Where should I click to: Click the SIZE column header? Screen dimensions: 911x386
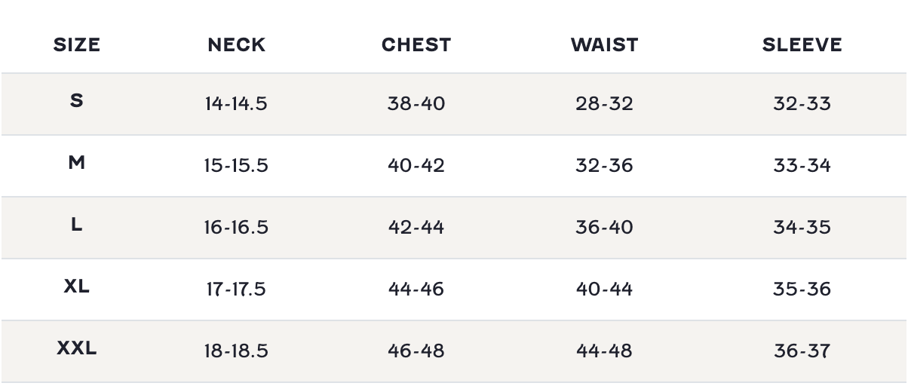(77, 45)
